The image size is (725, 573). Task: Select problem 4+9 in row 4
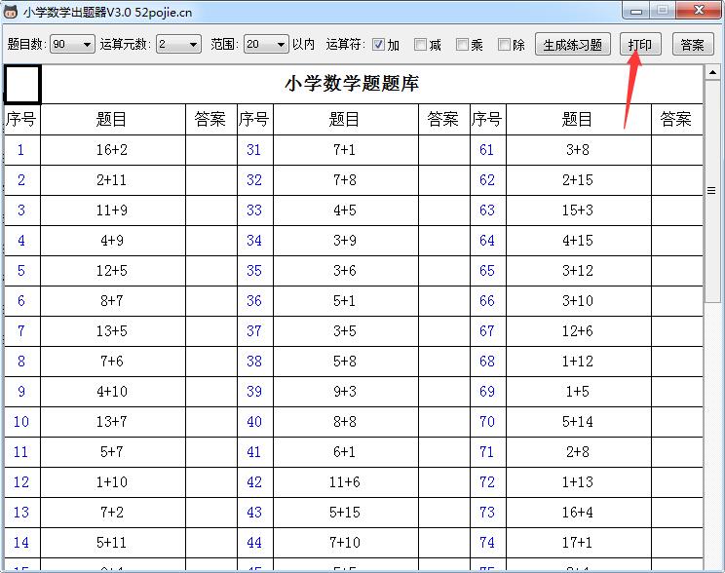pyautogui.click(x=112, y=241)
